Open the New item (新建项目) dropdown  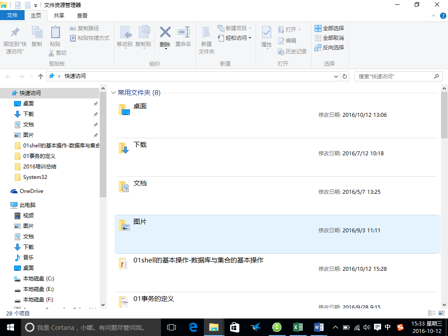point(234,28)
